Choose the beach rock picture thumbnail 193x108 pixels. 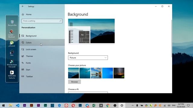tap(96, 73)
